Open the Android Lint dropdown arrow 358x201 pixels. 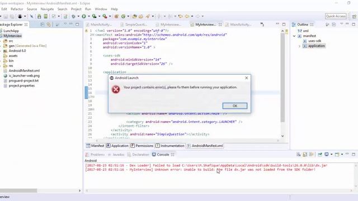click(x=59, y=16)
